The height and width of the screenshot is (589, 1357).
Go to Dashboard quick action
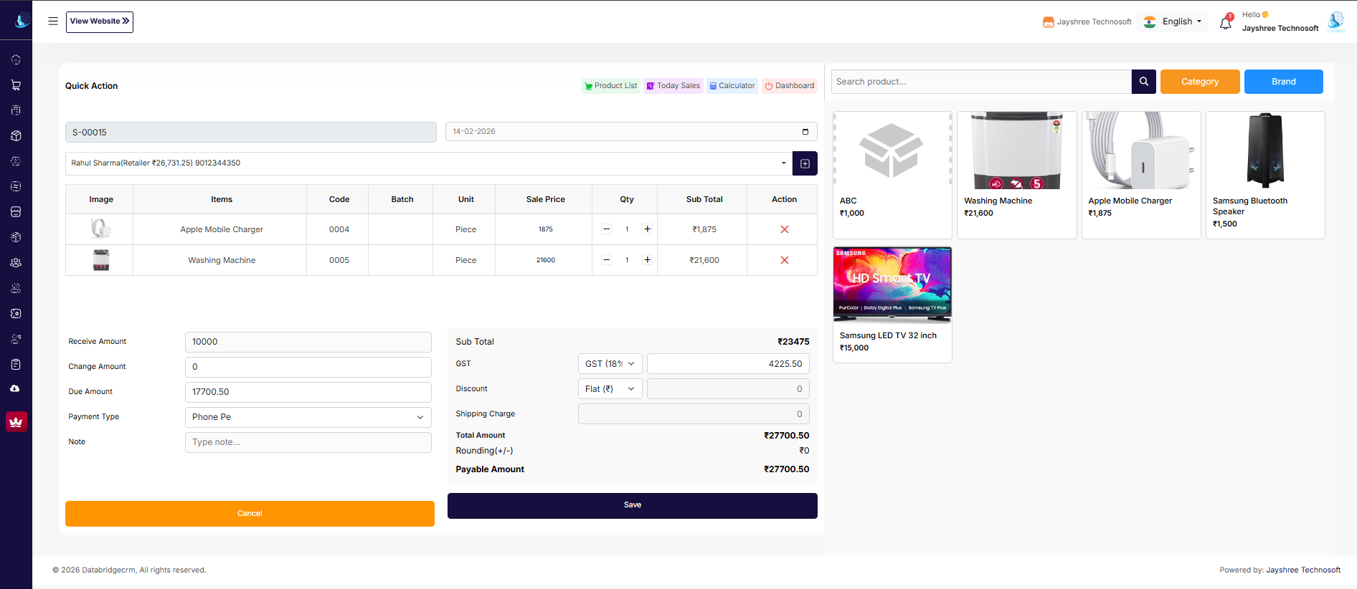point(790,86)
